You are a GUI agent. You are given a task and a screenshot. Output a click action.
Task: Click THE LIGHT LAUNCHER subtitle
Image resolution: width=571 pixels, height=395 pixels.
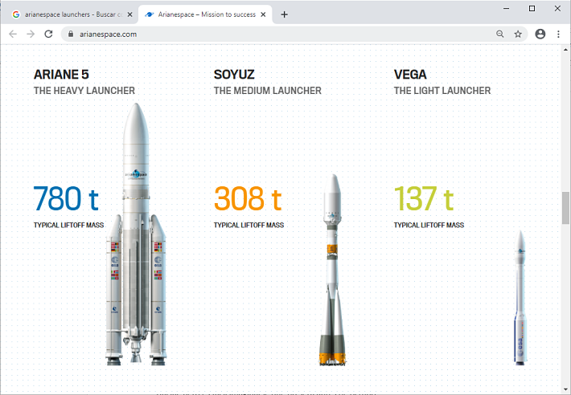pyautogui.click(x=442, y=91)
